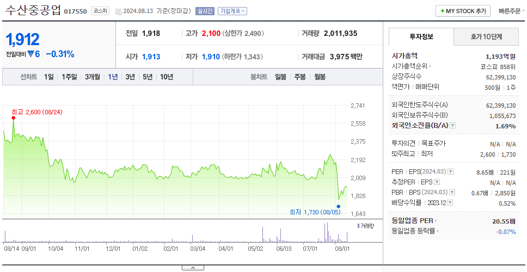Click the PER EPS value 8.65배 | 221원
Viewport: 527px width, 272px height.
pos(496,172)
